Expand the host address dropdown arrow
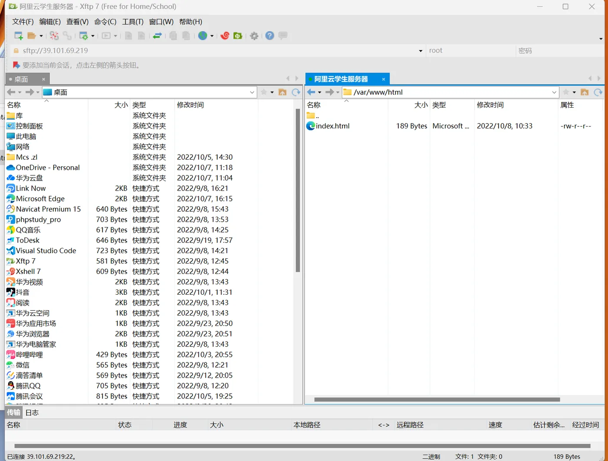 pos(420,51)
